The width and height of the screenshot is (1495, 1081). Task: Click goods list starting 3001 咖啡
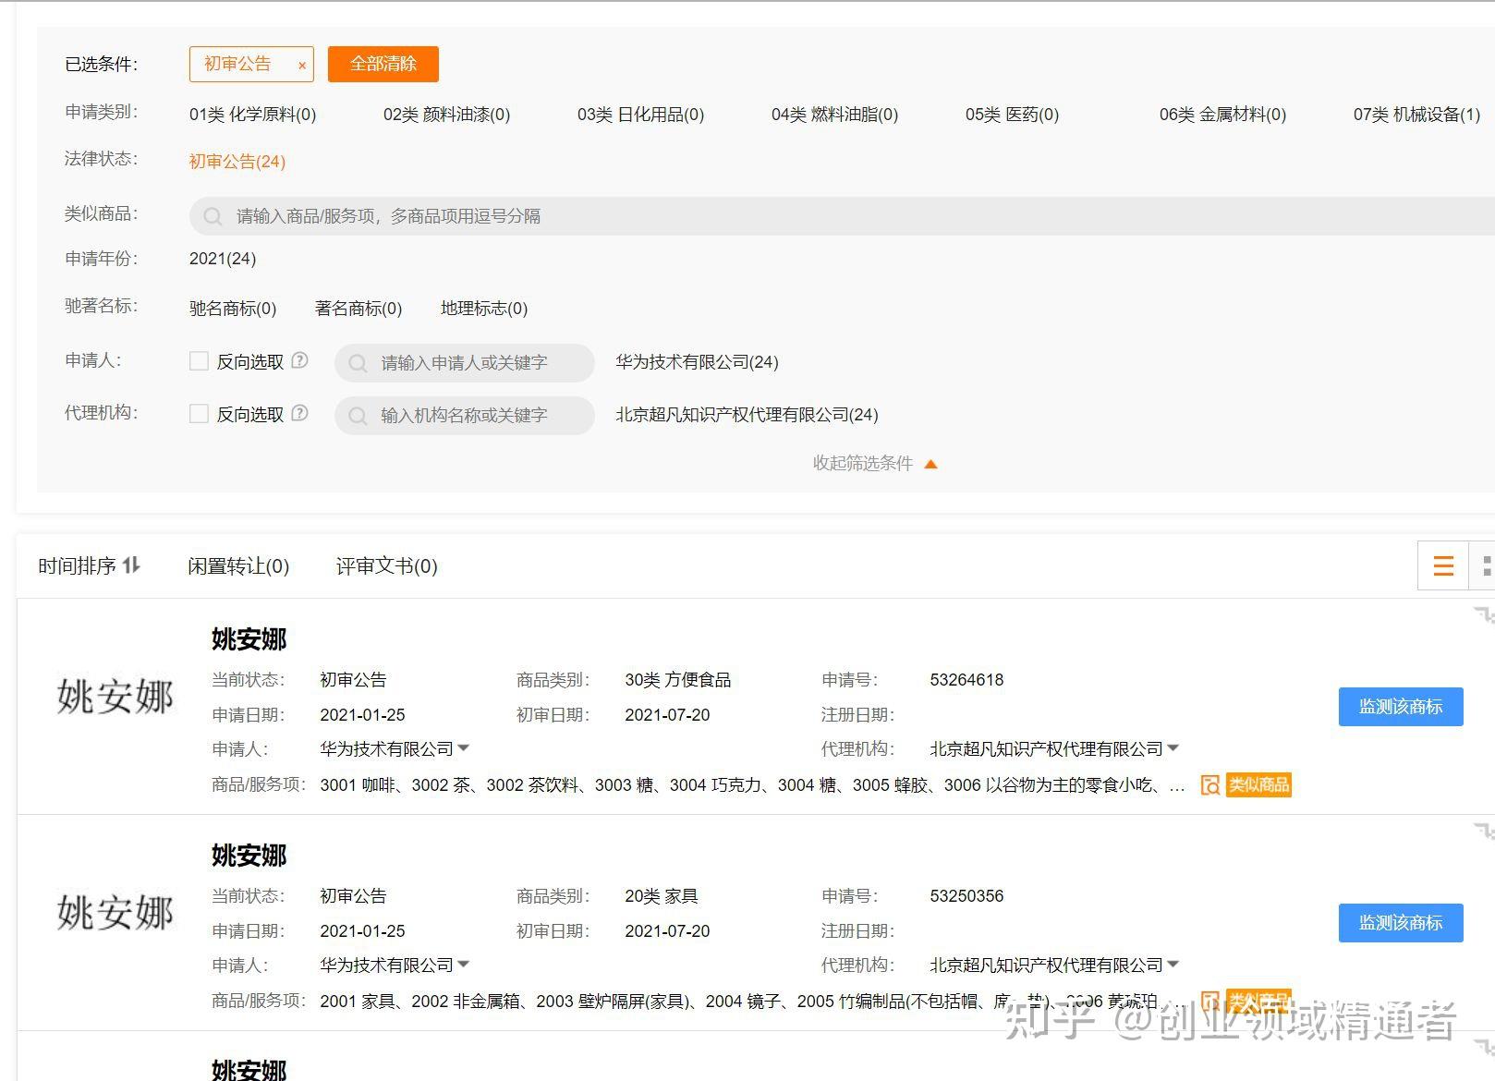click(752, 785)
